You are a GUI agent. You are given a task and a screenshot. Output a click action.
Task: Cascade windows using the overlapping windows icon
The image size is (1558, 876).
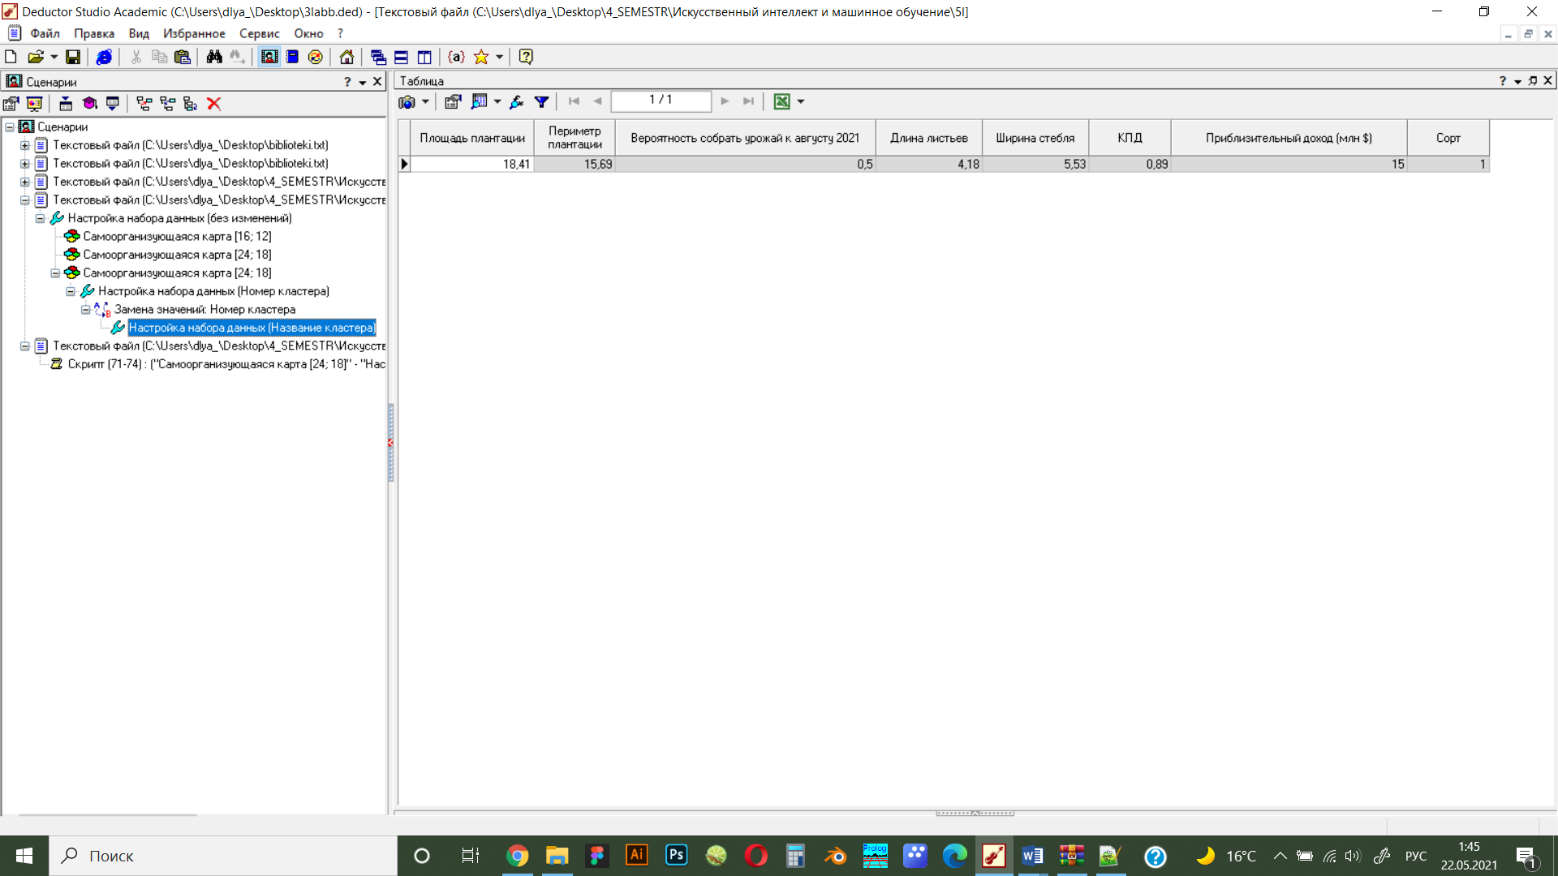(378, 57)
